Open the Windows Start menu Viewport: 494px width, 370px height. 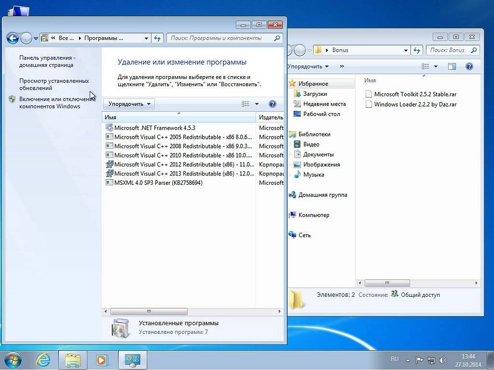tap(13, 359)
